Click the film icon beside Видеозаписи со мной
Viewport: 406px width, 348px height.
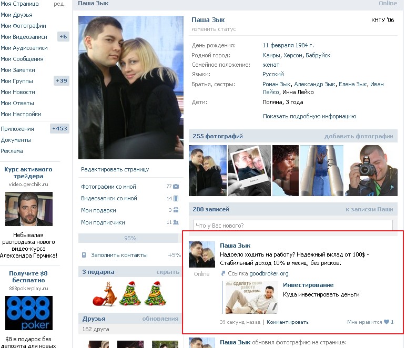[x=176, y=198]
